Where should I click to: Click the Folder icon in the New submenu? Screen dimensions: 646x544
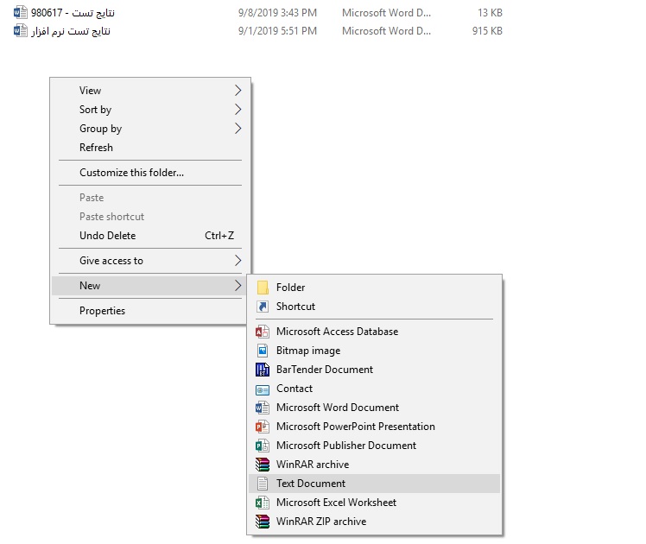(263, 287)
